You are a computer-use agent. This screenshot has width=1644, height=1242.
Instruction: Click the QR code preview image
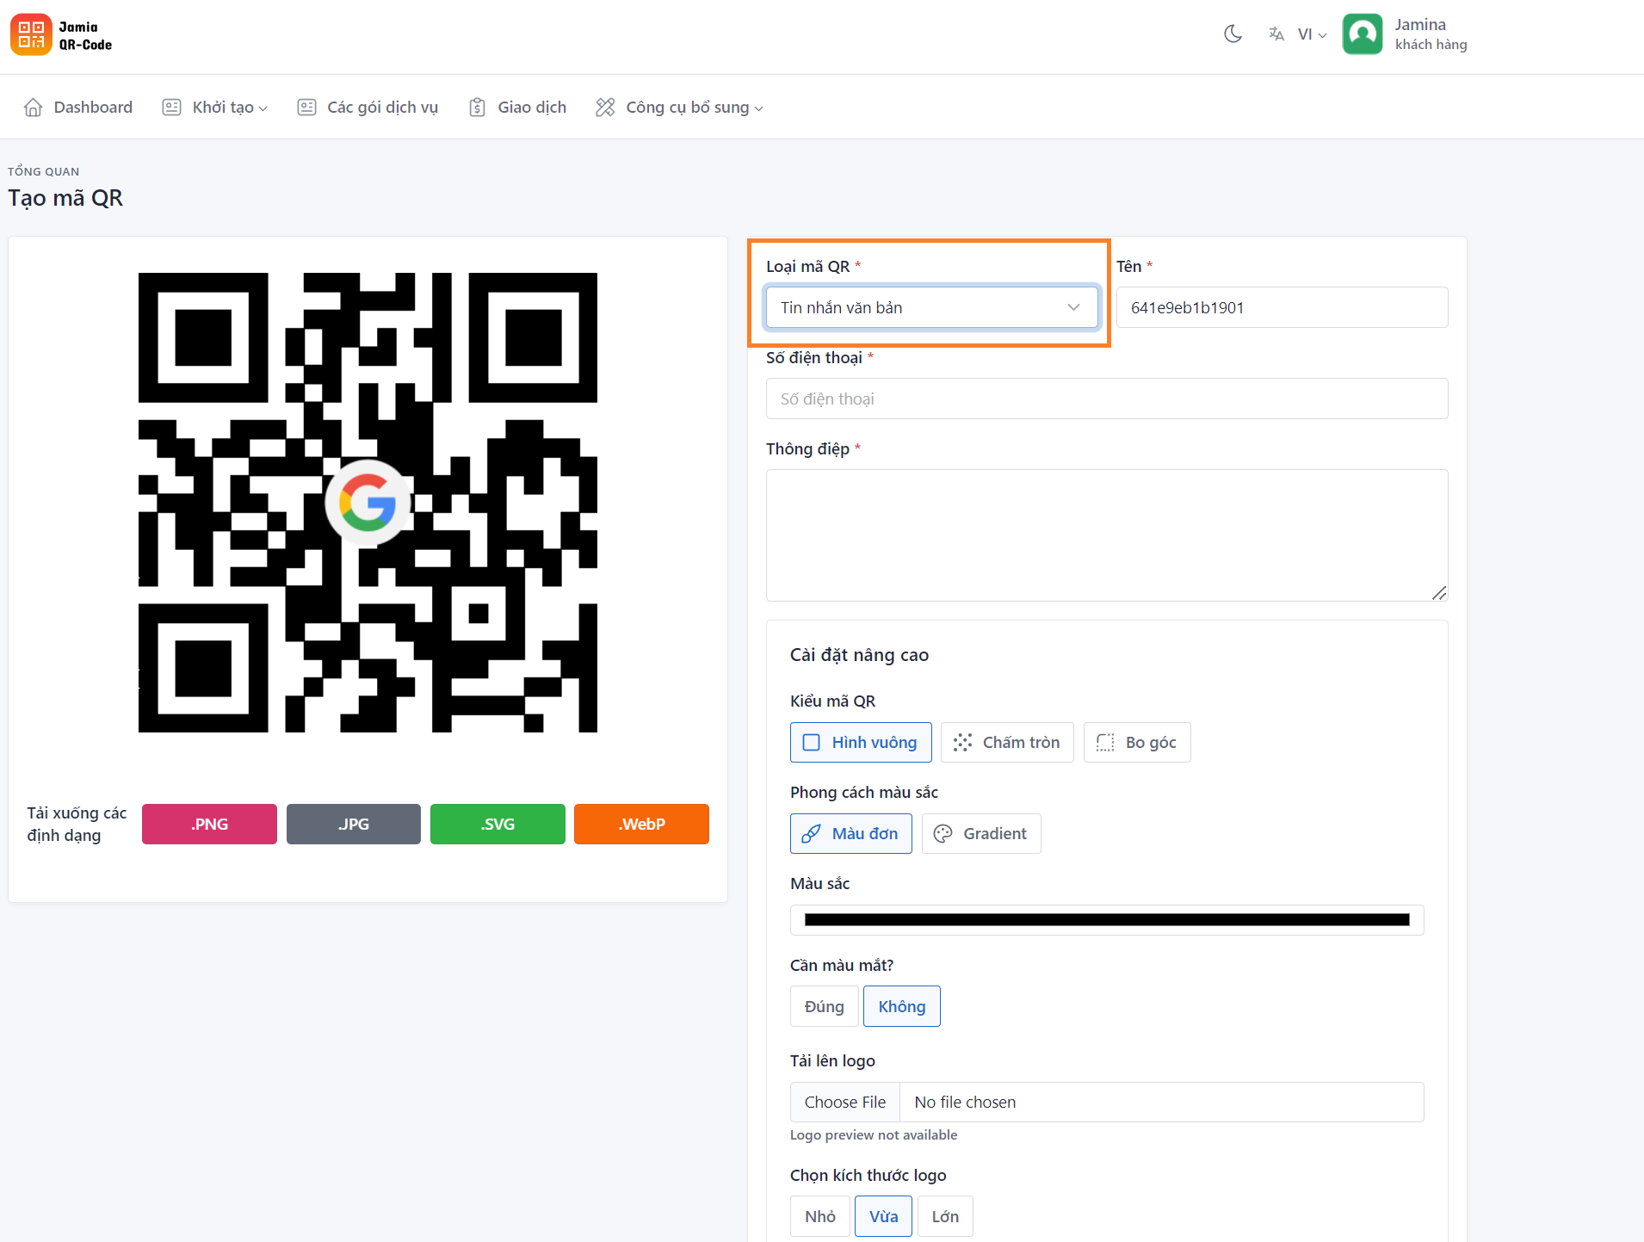coord(368,503)
